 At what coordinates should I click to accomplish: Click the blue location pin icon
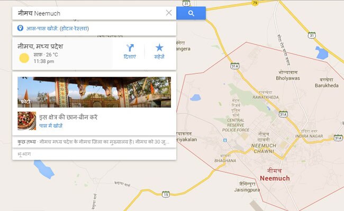click(20, 28)
